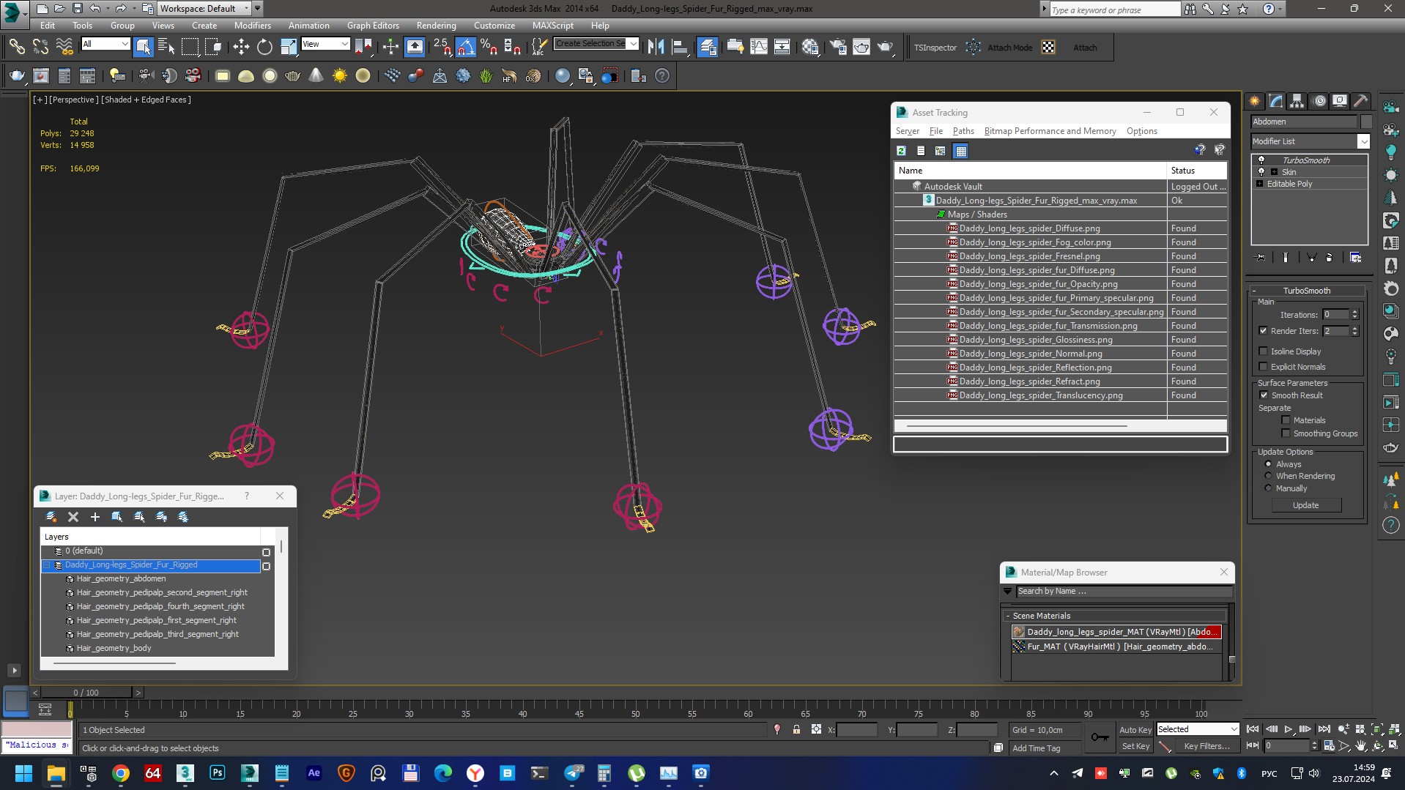1405x790 pixels.
Task: Toggle Render Iters checkbox
Action: [1263, 331]
